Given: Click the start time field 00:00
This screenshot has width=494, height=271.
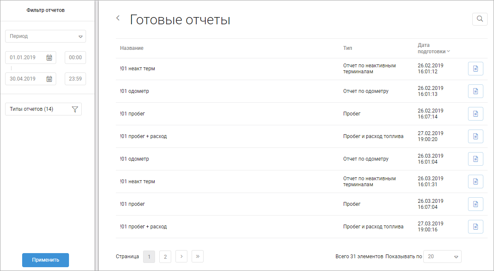Looking at the screenshot, I should (x=75, y=58).
